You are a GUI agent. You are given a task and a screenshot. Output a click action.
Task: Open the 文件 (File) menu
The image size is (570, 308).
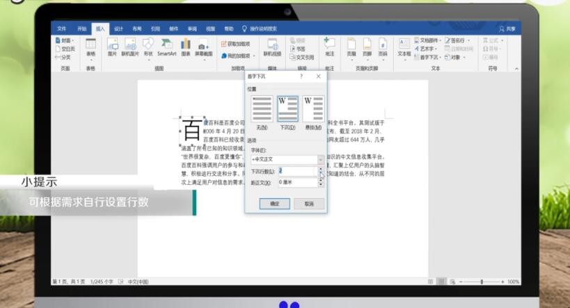[61, 29]
